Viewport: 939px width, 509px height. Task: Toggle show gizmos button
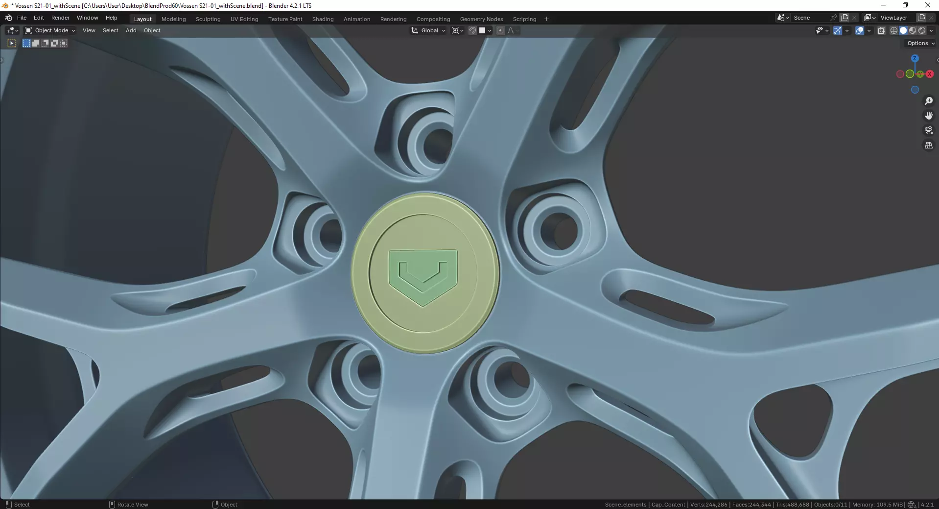(x=838, y=30)
